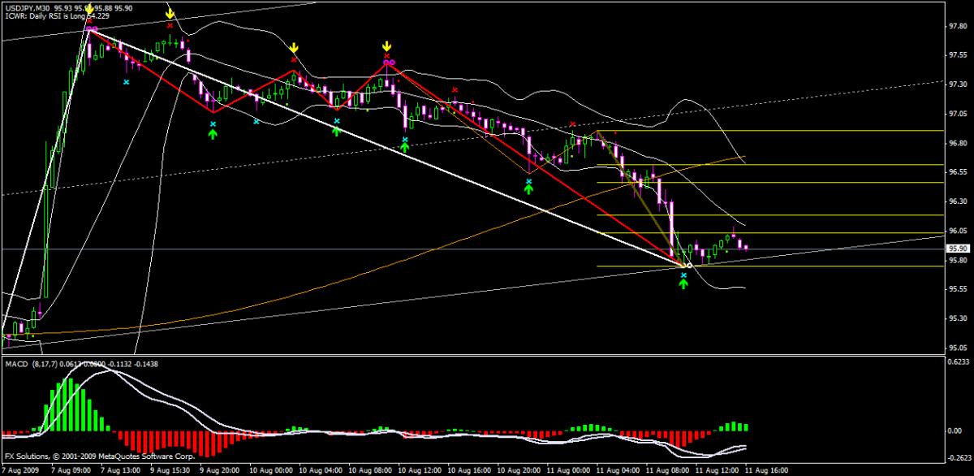The image size is (974, 476).
Task: Click the 9 Aug 20:00 time label
Action: 218,470
